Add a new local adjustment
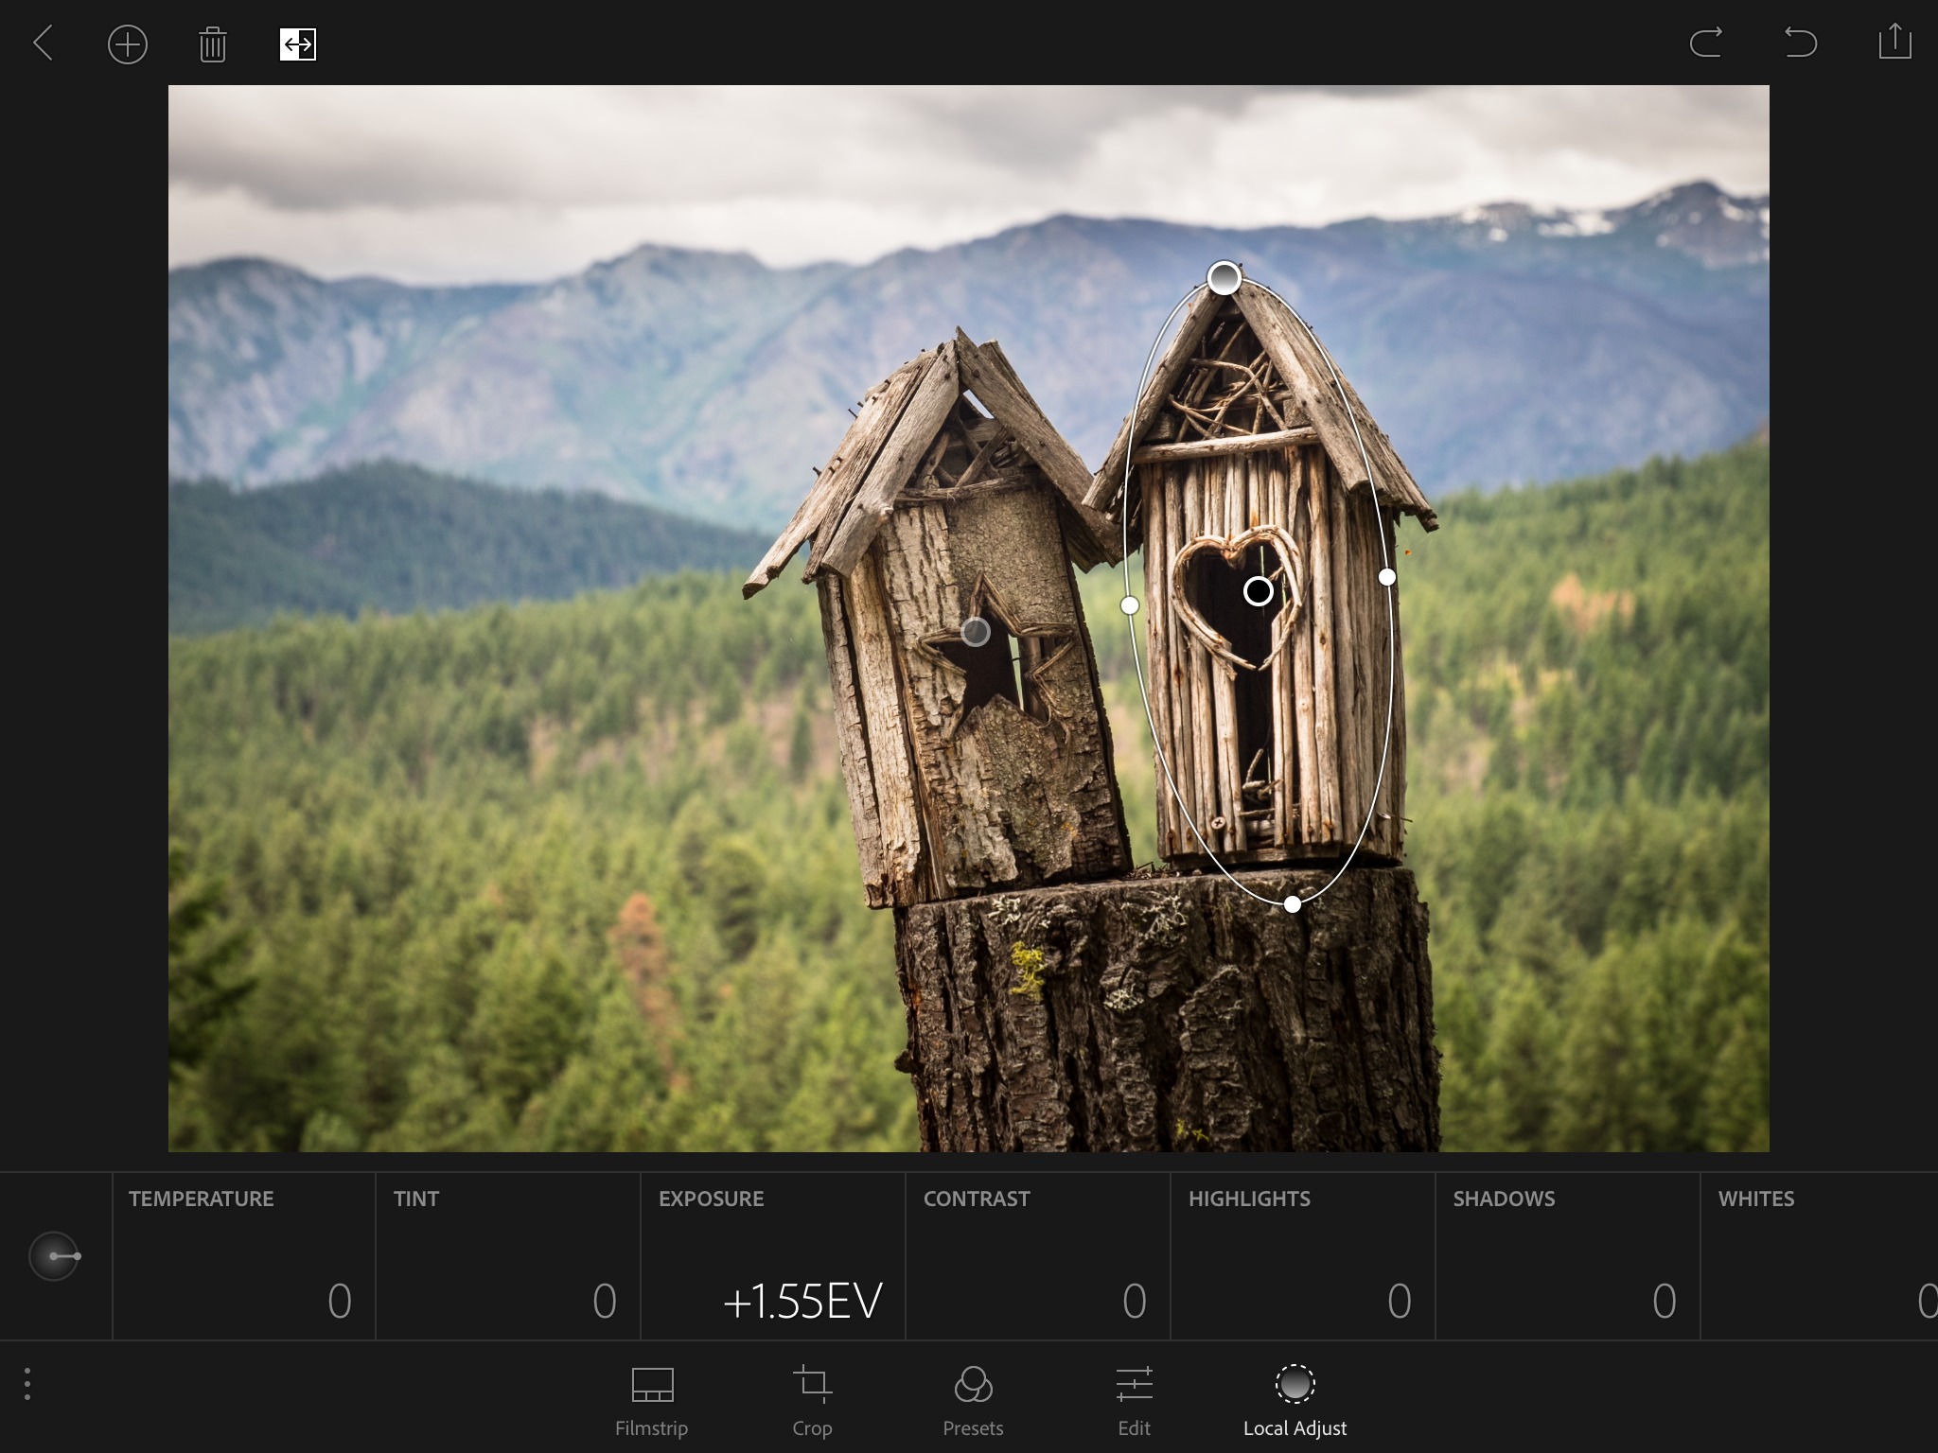 click(128, 44)
